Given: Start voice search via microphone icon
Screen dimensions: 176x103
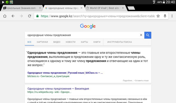Looking at the screenshot, I should point(165,16).
